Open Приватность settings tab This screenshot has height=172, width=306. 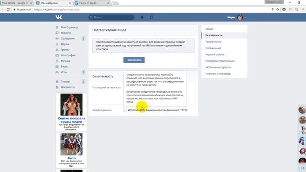(x=224, y=42)
